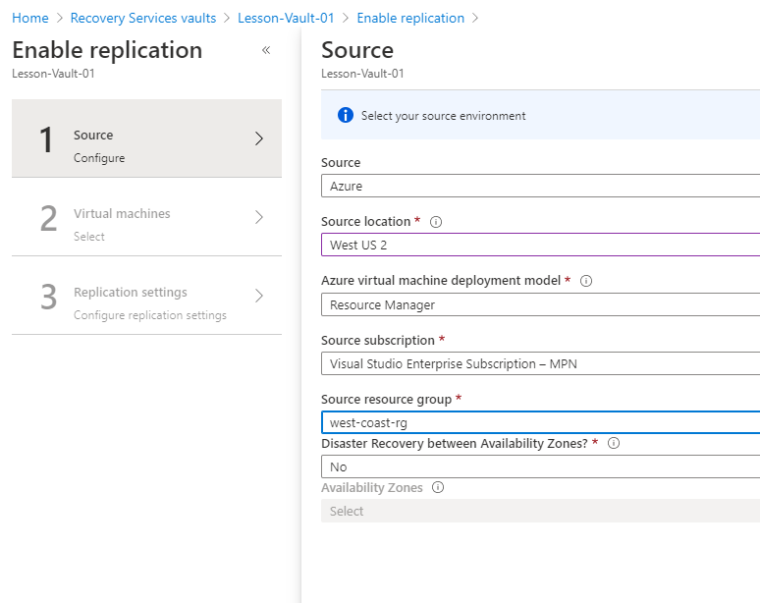Open the Source subscription dropdown
The height and width of the screenshot is (603, 760).
pyautogui.click(x=540, y=363)
